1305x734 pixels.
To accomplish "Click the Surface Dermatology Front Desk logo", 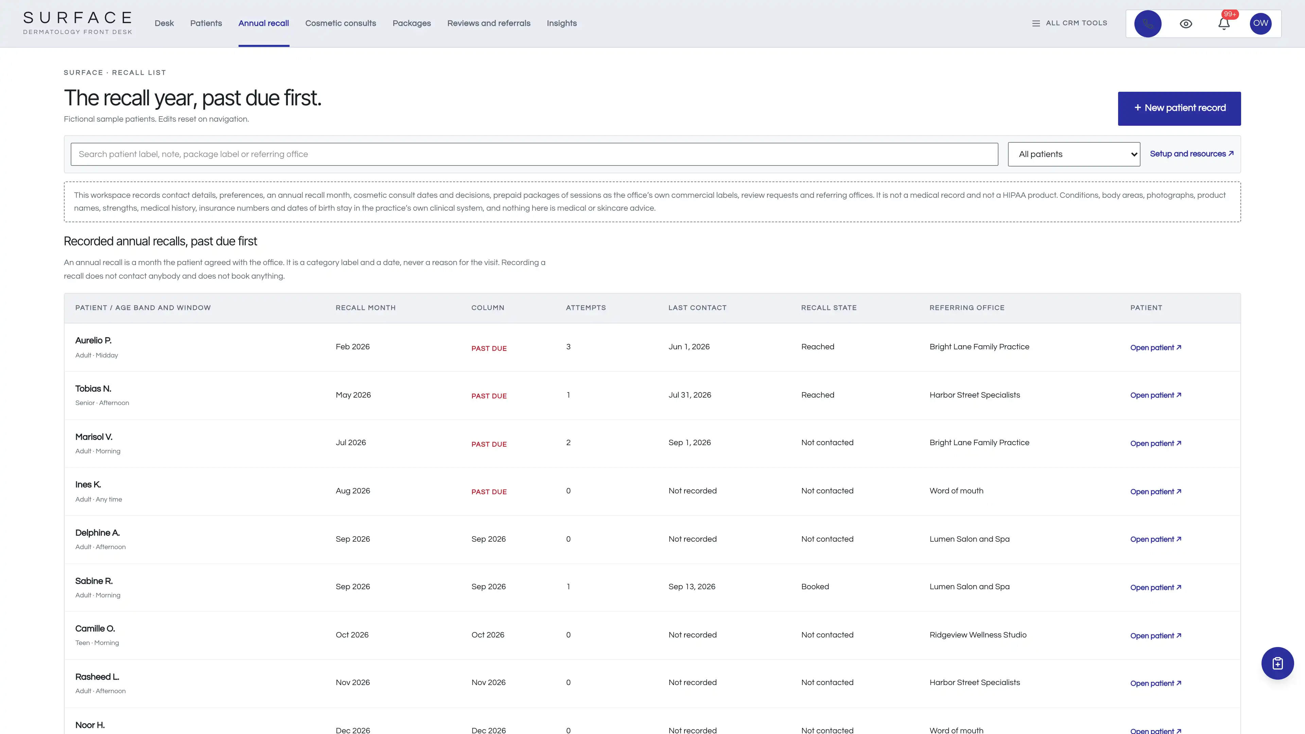I will (x=77, y=23).
